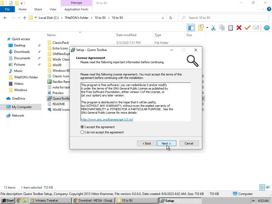
Task: Select the Manage contextual tab
Action: tap(76, 3)
